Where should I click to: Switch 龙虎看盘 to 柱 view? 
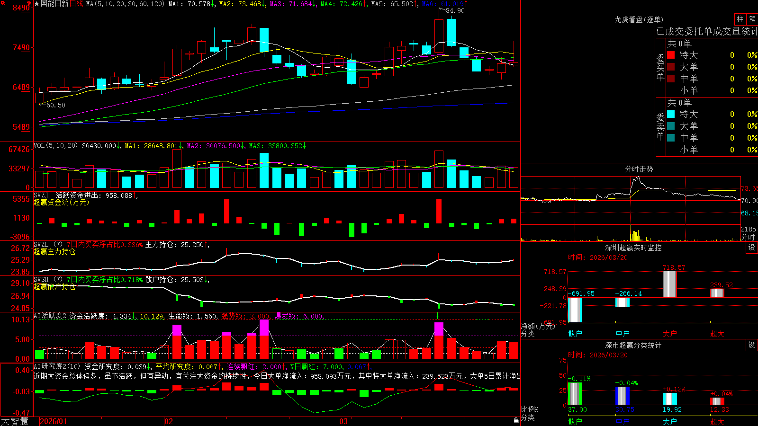[740, 19]
